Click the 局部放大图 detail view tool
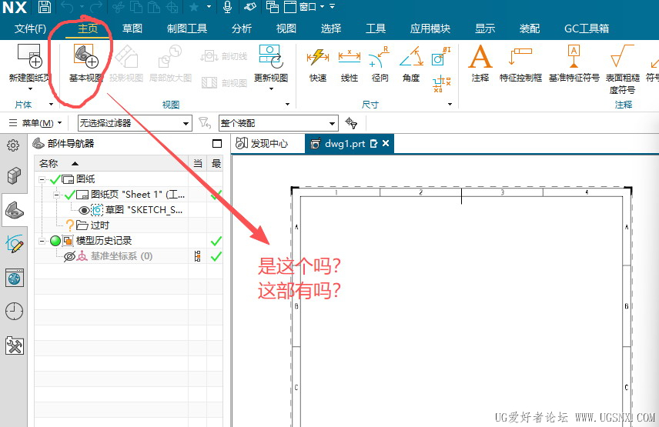This screenshot has width=659, height=427. (170, 63)
